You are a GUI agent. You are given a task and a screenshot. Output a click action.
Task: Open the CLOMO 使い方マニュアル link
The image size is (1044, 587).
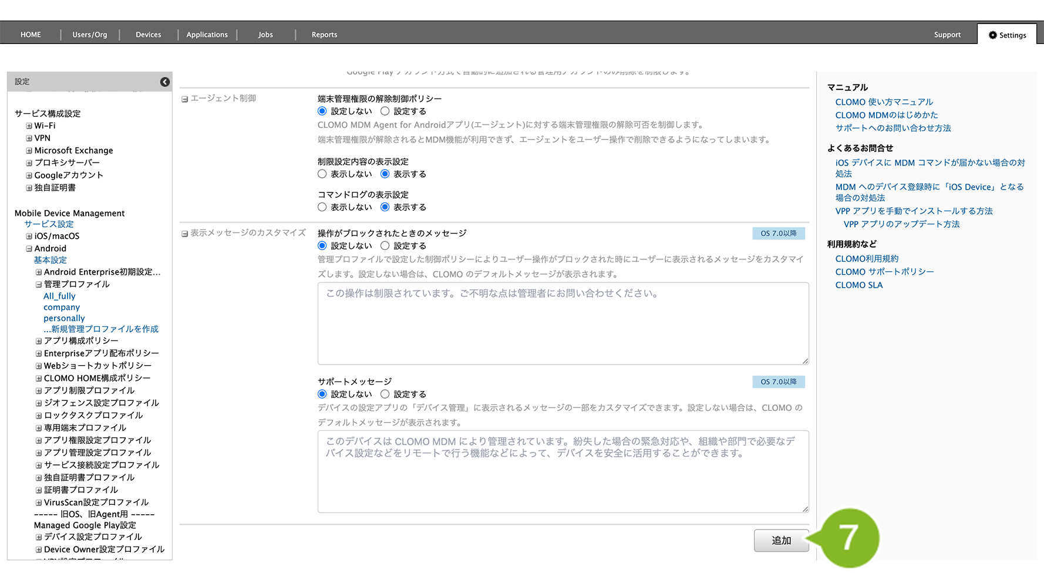tap(884, 102)
